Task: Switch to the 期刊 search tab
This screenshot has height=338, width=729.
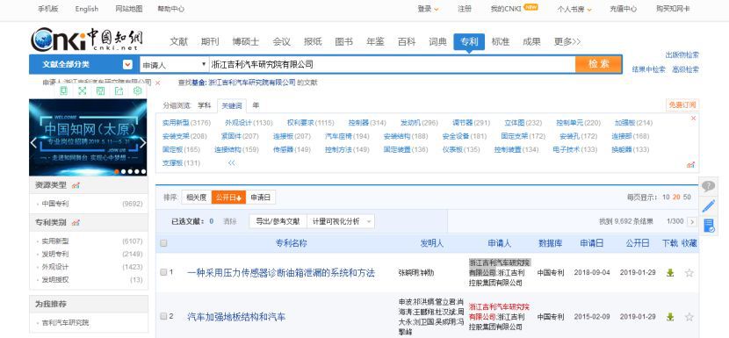Action: [x=210, y=42]
